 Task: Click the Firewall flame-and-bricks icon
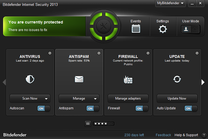[128, 79]
